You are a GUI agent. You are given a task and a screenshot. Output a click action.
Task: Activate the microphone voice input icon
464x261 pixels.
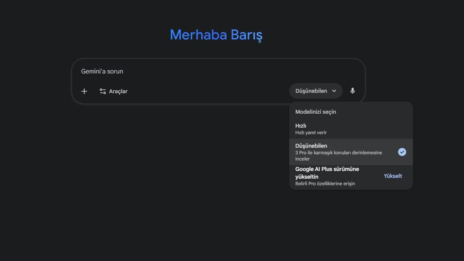[x=353, y=91]
